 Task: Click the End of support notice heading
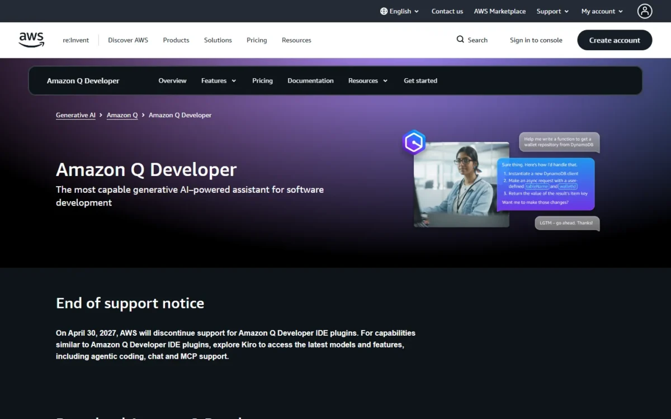pyautogui.click(x=130, y=303)
